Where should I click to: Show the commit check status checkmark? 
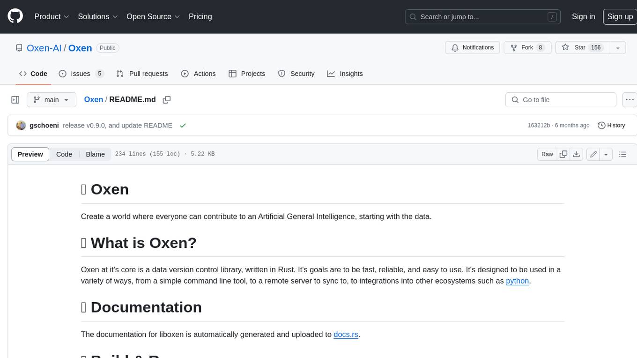click(183, 126)
